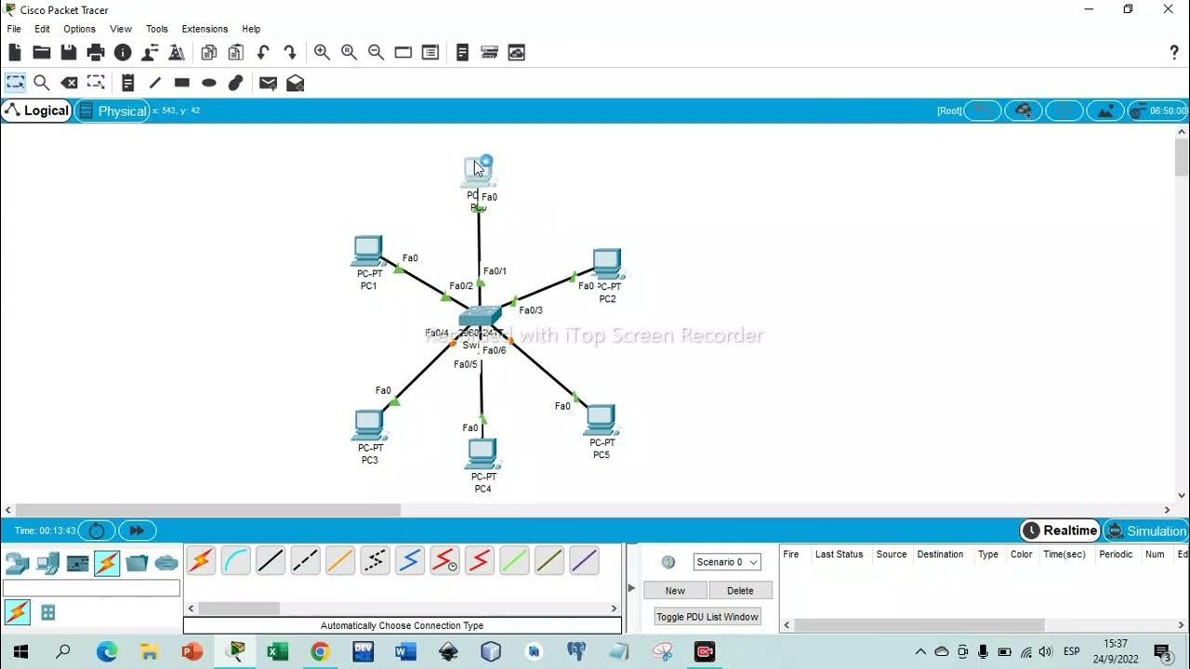The height and width of the screenshot is (669, 1190).
Task: Paste toolbar icon
Action: coord(236,53)
